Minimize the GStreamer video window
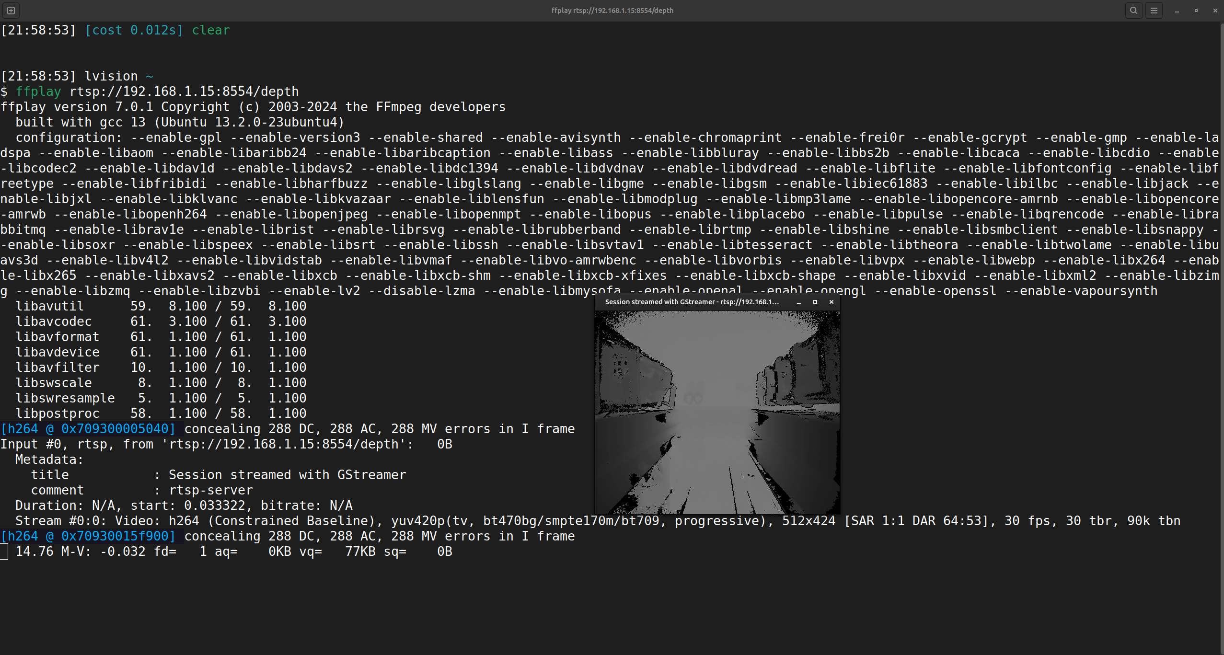1224x655 pixels. (x=799, y=302)
